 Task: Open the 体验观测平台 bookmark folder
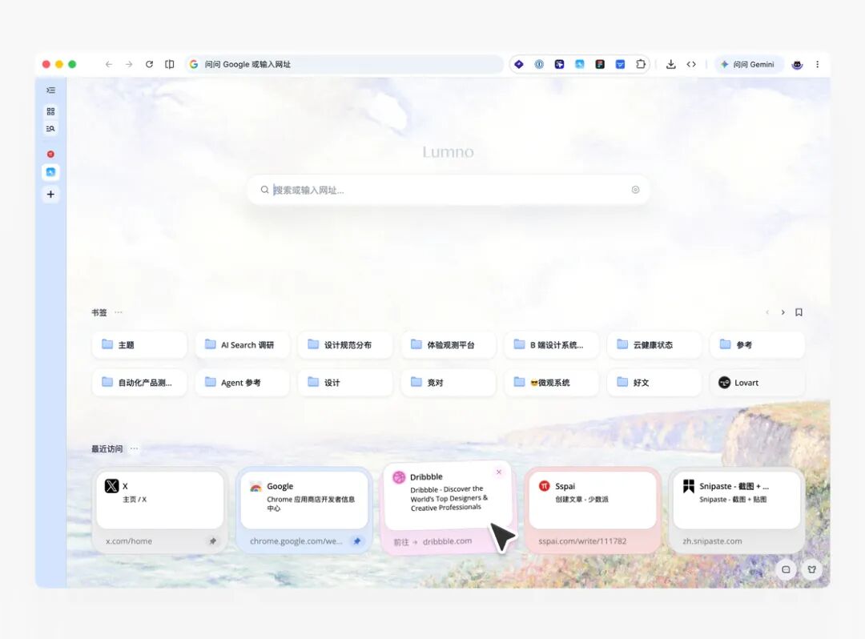[x=449, y=344]
